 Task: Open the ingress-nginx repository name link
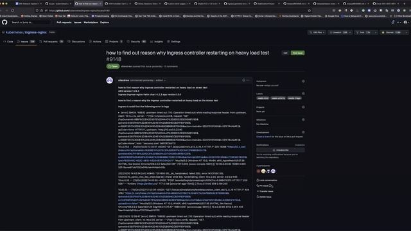coord(36,33)
